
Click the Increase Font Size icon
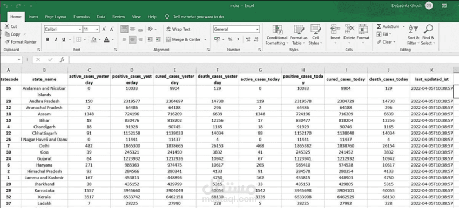click(x=104, y=29)
